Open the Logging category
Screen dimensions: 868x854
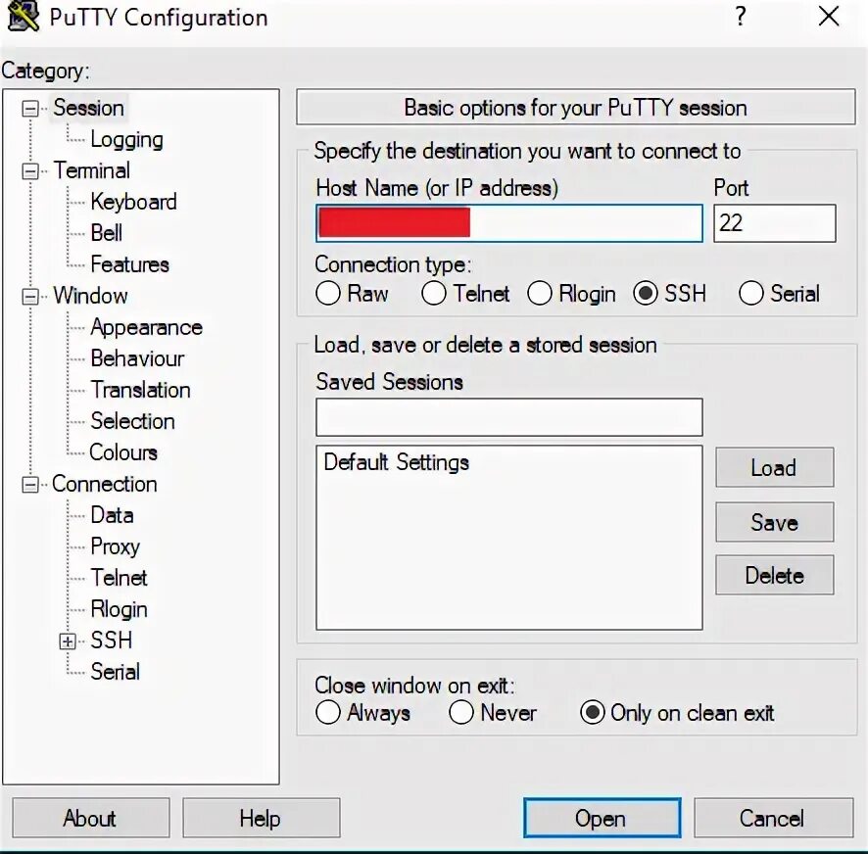click(126, 139)
